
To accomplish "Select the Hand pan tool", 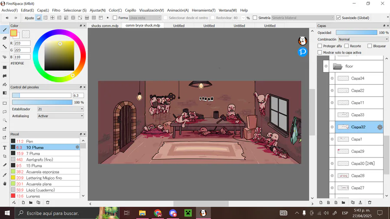I will (x=4, y=184).
